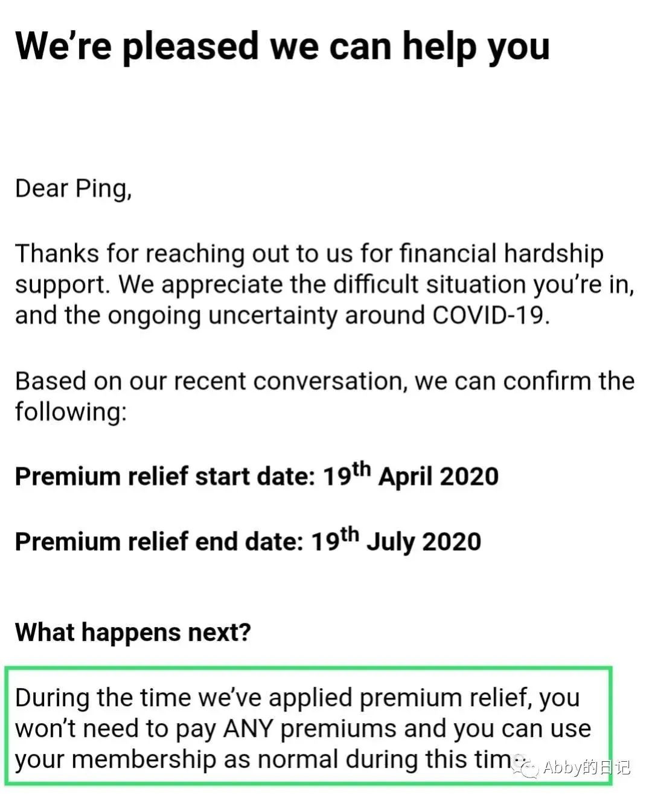Click the "Based on our recent conversation" sentence
The image size is (652, 798).
[x=324, y=381]
